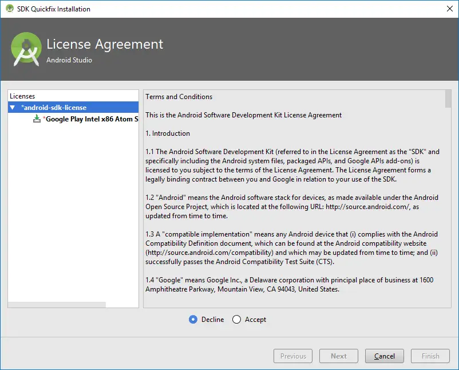Screen dimensions: 459x370
Task: Click the disabled Finish button
Action: [x=430, y=356]
